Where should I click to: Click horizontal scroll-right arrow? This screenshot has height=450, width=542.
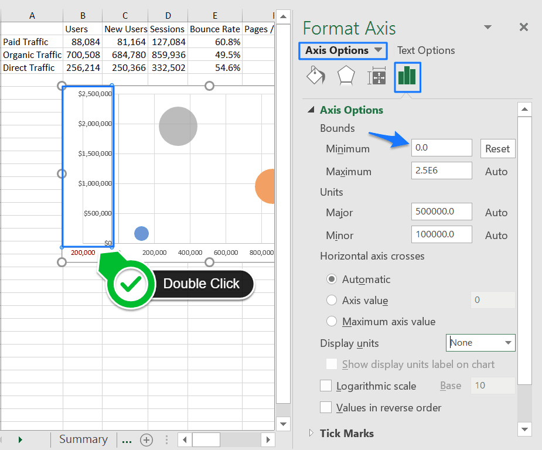[268, 439]
